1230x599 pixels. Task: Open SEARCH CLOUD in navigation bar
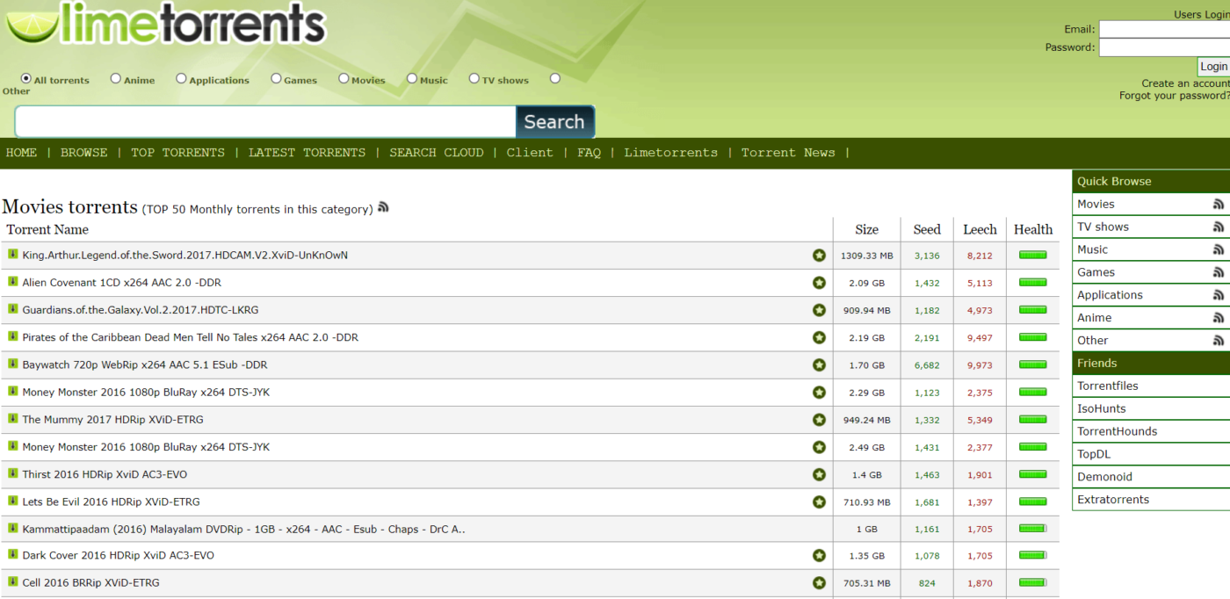tap(437, 153)
